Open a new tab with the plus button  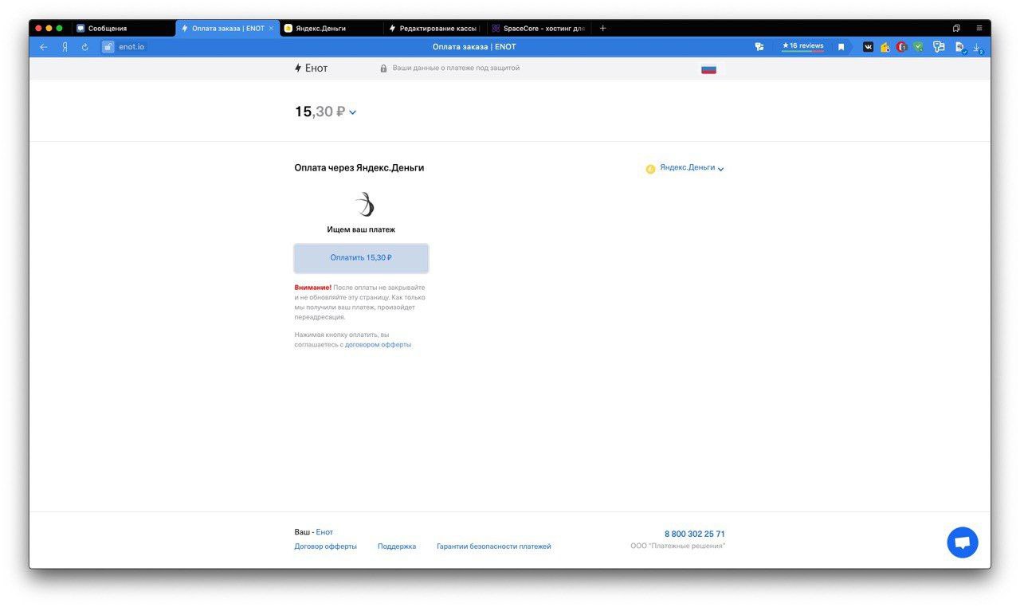[x=602, y=28]
